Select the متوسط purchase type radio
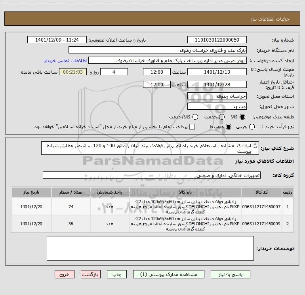 click(229, 127)
